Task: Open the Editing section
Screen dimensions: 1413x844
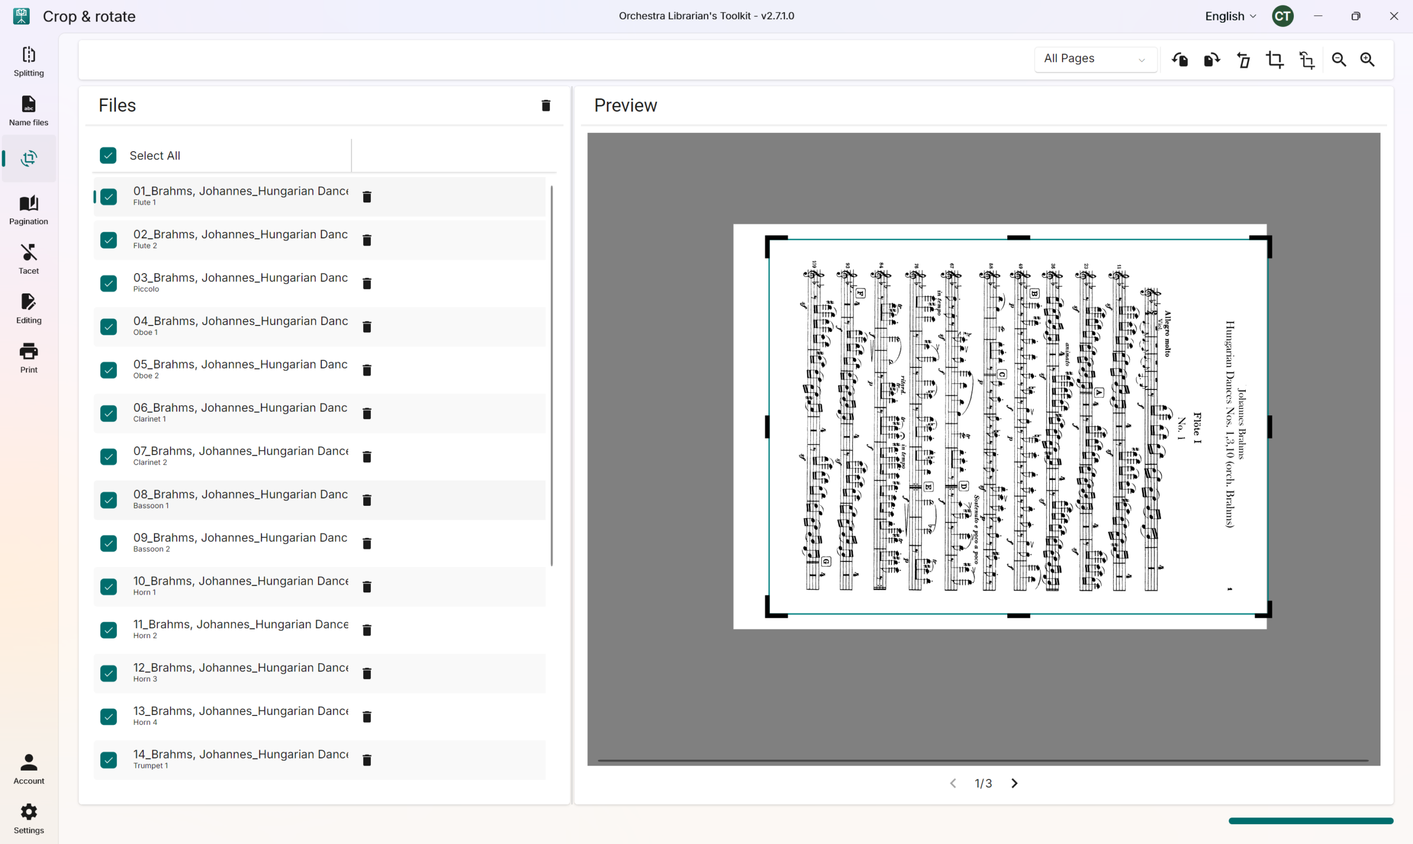Action: [29, 309]
